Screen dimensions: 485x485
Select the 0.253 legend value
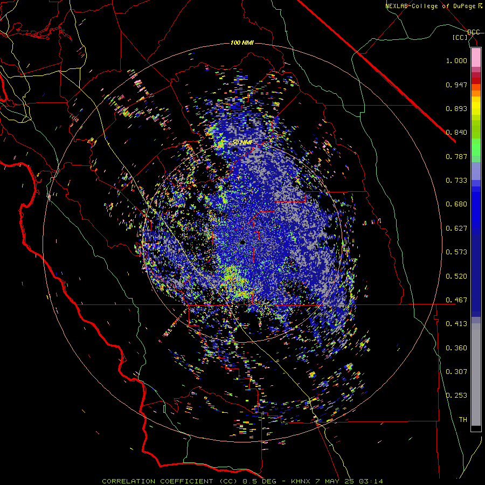click(456, 396)
